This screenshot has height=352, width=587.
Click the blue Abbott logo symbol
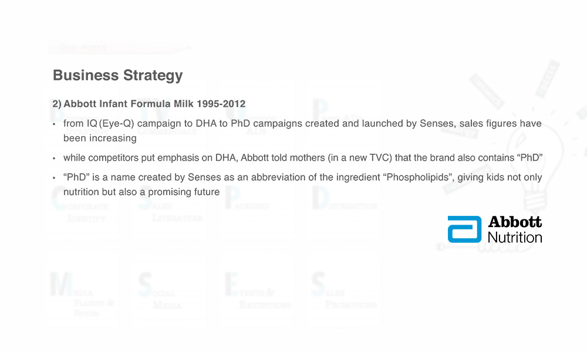[464, 229]
